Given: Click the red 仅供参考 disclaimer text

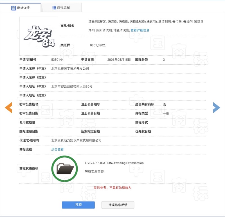Looking at the screenshot, I should coord(112,187).
